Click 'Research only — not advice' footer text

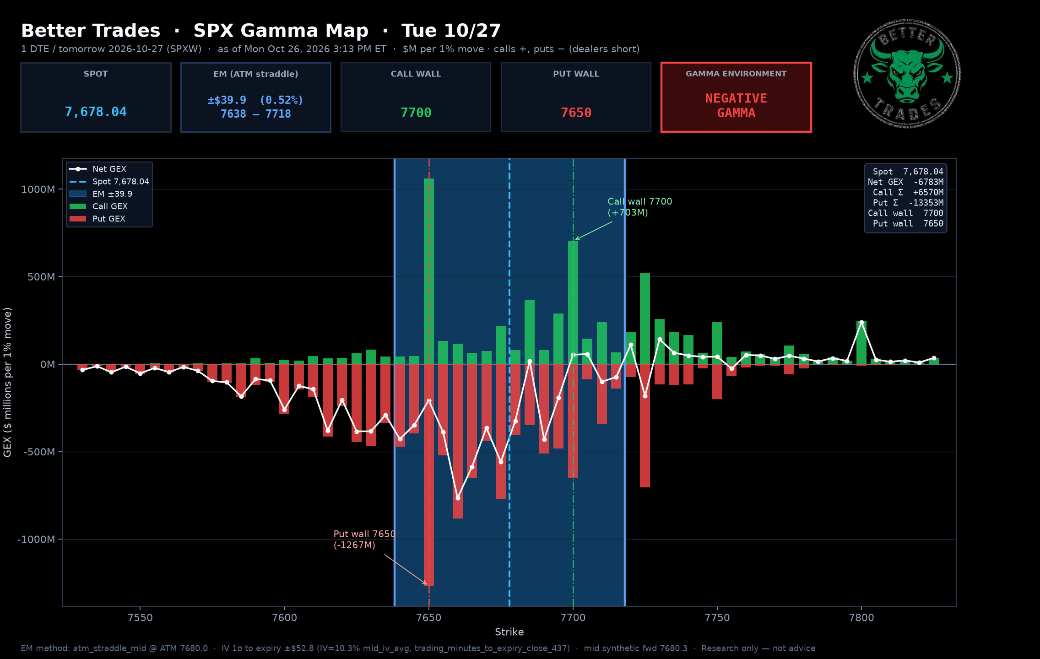[x=758, y=648]
